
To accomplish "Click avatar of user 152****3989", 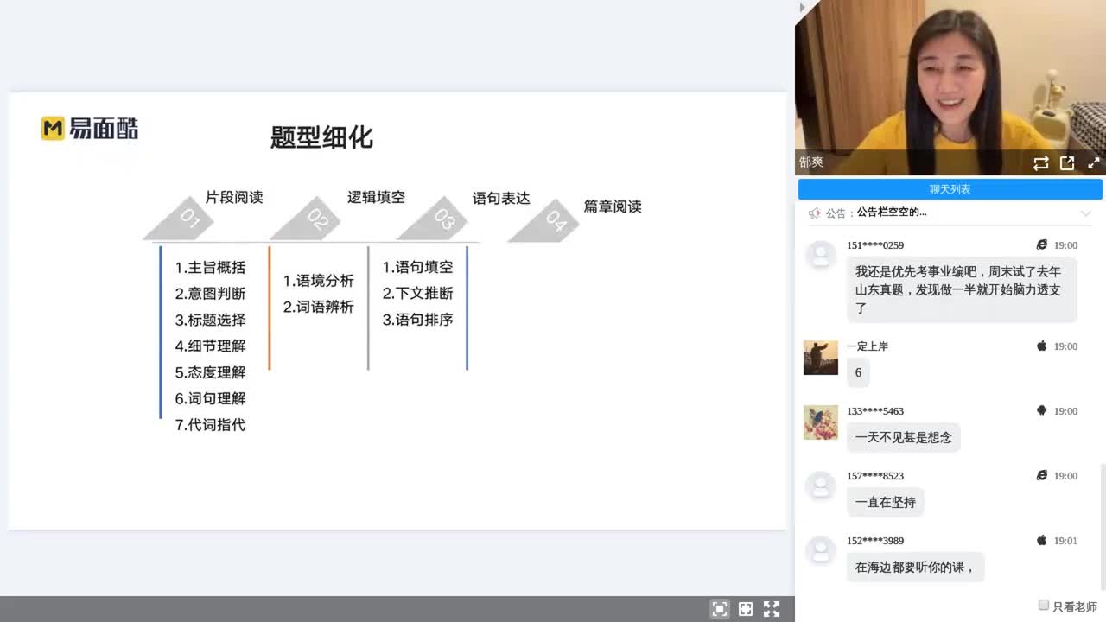I will click(x=820, y=550).
